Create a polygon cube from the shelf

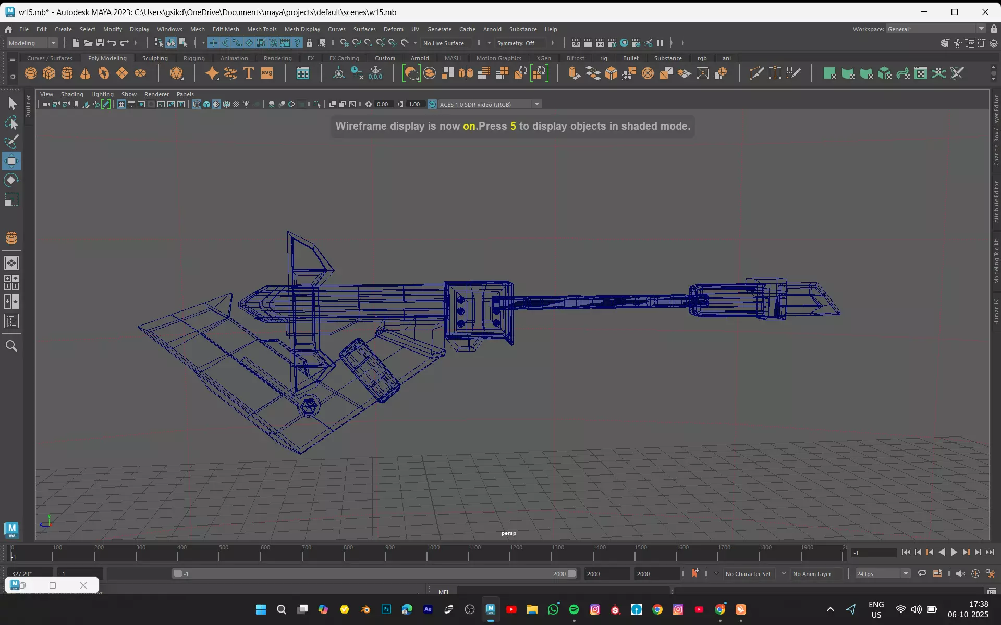(49, 73)
